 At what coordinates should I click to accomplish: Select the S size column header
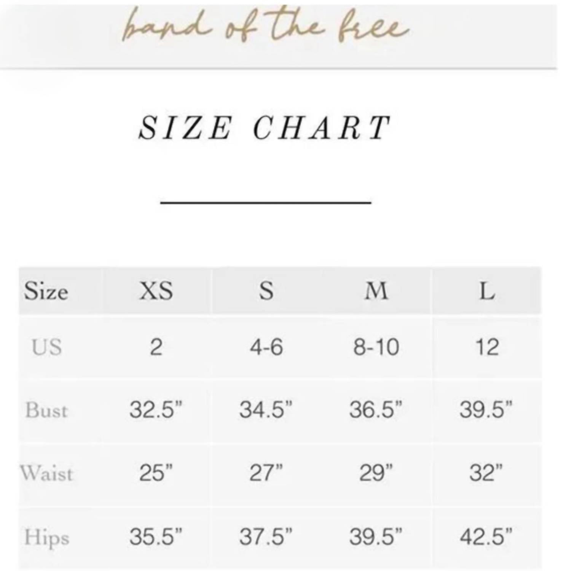click(266, 291)
